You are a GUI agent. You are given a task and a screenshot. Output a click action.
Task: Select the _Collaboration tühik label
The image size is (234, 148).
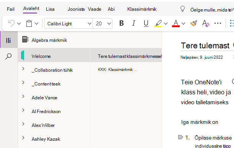point(52,70)
